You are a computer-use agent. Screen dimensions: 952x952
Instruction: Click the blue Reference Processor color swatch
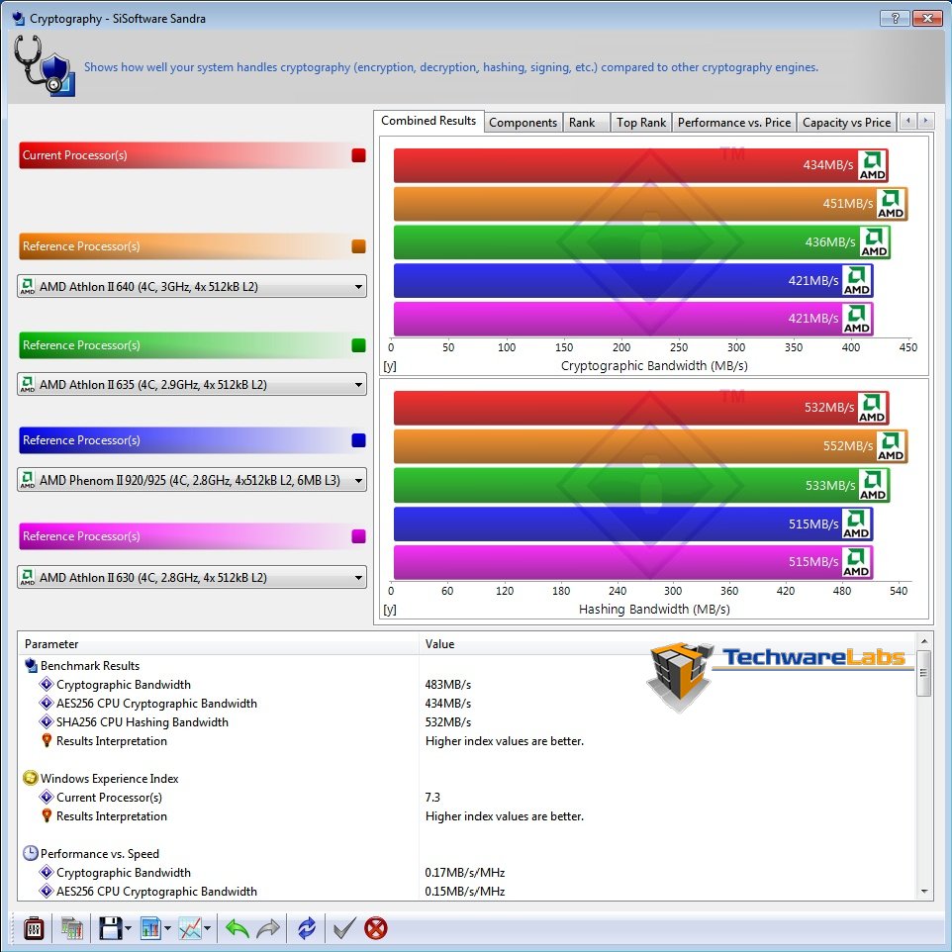(x=358, y=440)
